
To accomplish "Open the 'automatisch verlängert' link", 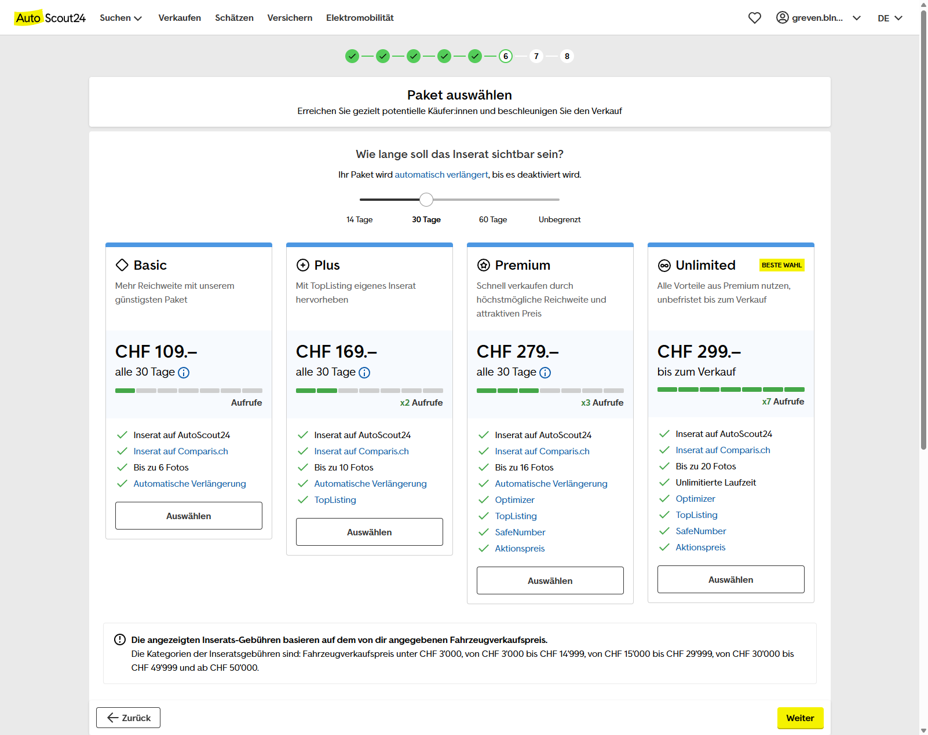I will 441,175.
